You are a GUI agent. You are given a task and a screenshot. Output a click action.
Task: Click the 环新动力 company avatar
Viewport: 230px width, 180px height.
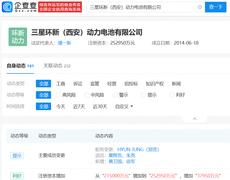coord(18,37)
